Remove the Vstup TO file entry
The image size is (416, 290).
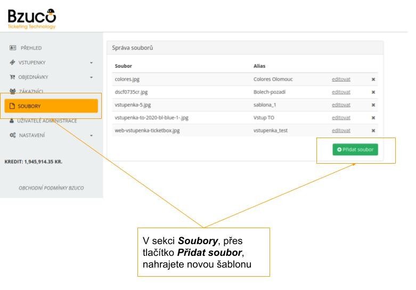pyautogui.click(x=373, y=118)
